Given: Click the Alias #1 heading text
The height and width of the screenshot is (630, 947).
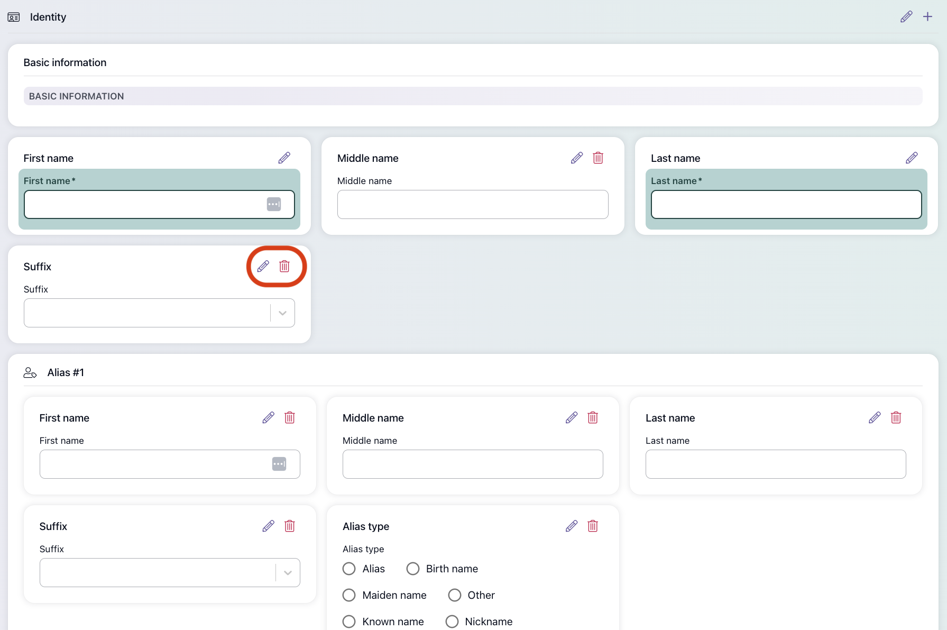Looking at the screenshot, I should point(66,372).
